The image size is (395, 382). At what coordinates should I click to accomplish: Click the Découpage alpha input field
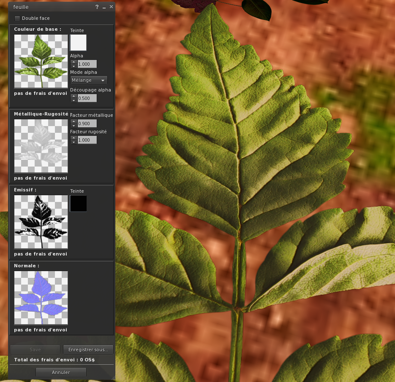(x=87, y=98)
